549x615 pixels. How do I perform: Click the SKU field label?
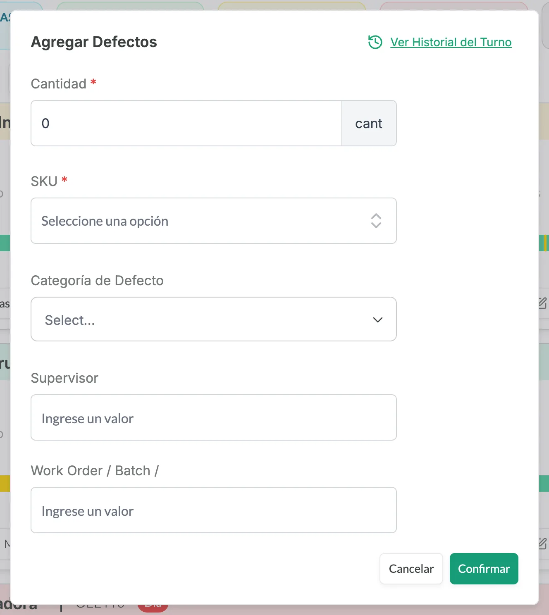pos(44,181)
